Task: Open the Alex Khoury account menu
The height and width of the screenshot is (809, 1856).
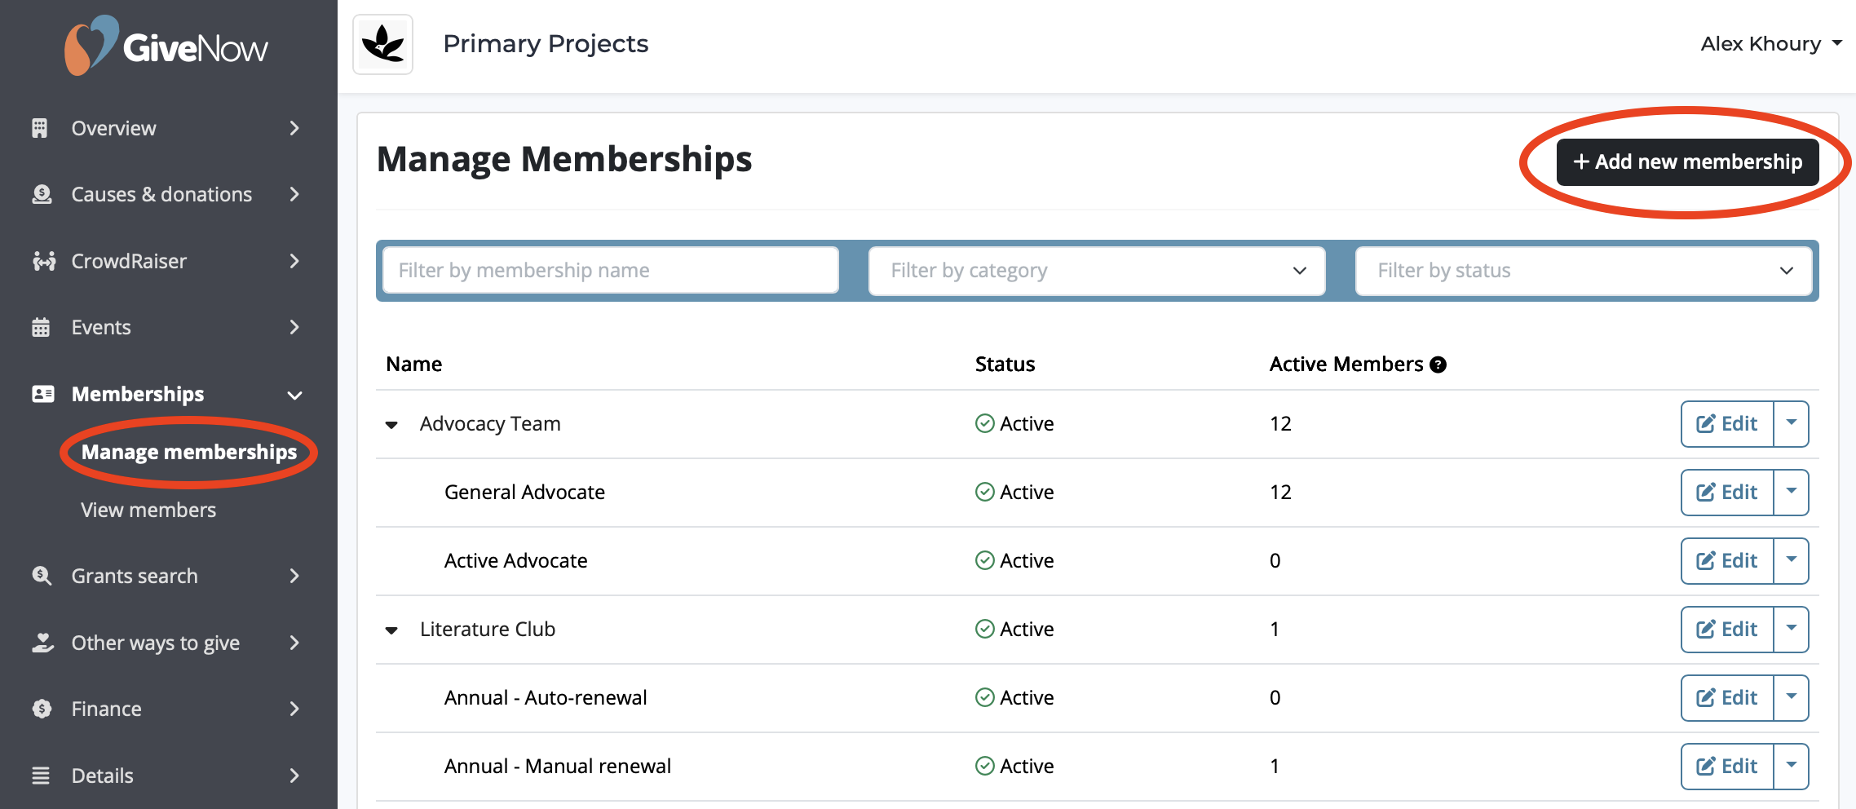Action: point(1771,43)
